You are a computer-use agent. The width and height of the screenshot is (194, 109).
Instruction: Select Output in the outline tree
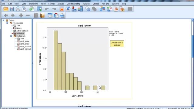(x=12, y=20)
